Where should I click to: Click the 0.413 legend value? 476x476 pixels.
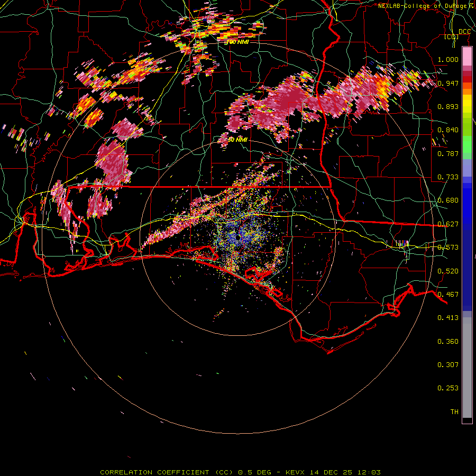click(448, 318)
